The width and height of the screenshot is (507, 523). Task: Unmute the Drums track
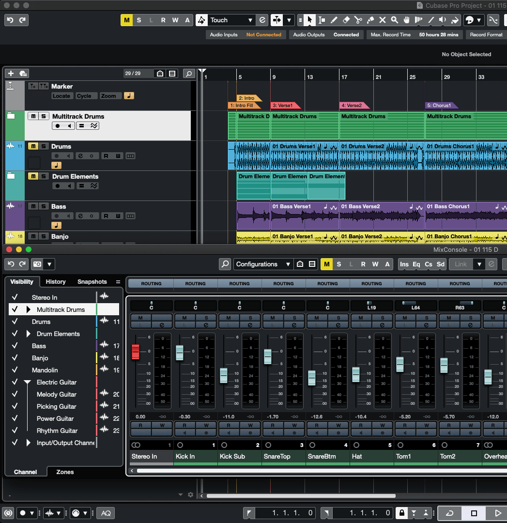coord(32,146)
